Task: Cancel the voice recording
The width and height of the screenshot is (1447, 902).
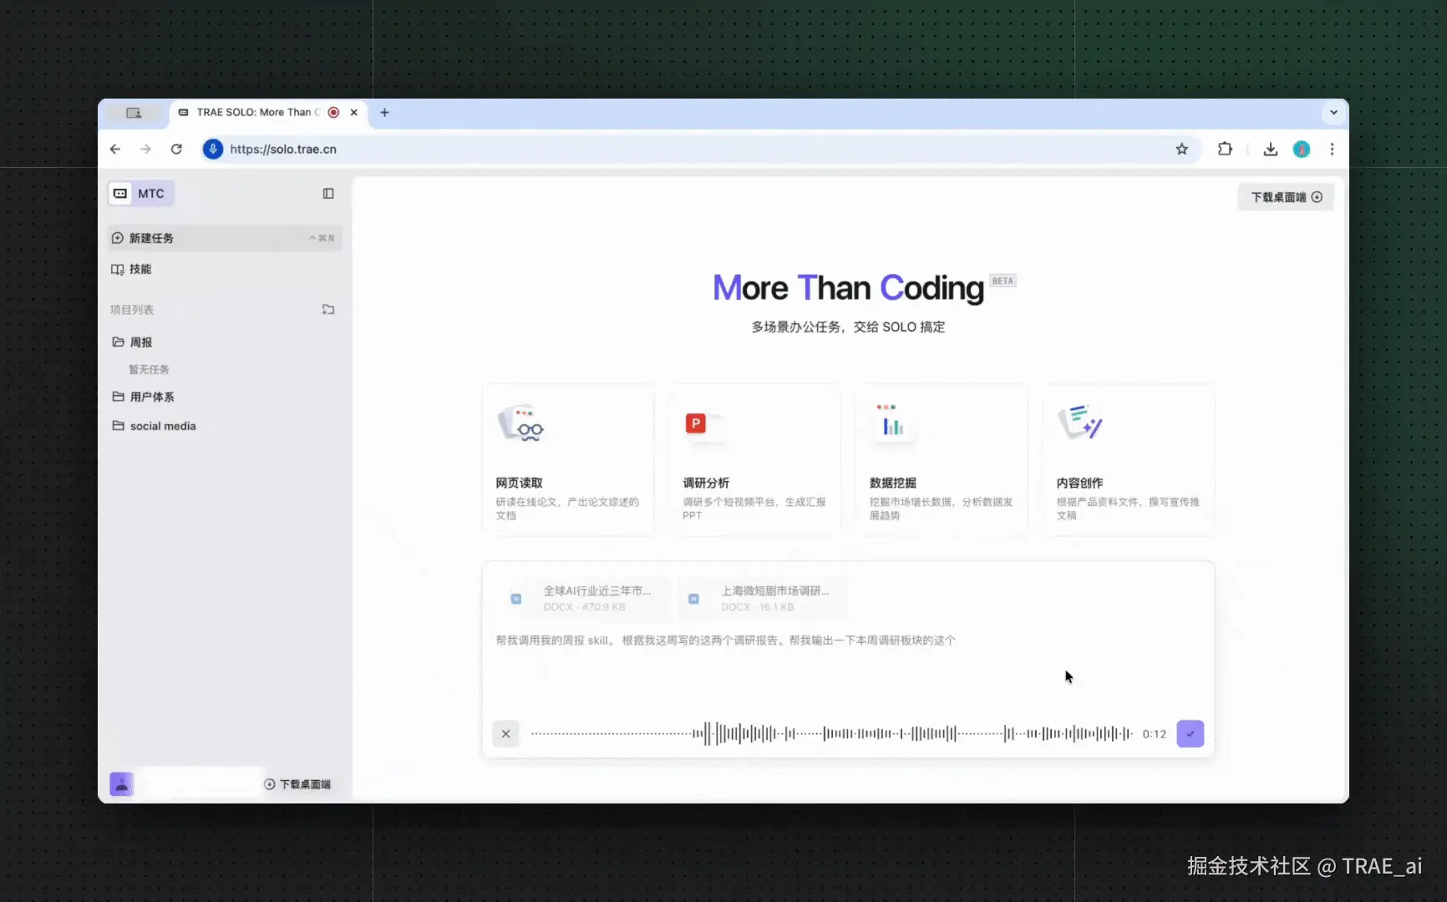Action: pyautogui.click(x=505, y=734)
